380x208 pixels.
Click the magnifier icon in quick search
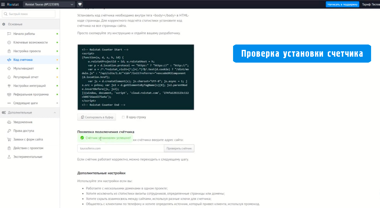(x=6, y=14)
